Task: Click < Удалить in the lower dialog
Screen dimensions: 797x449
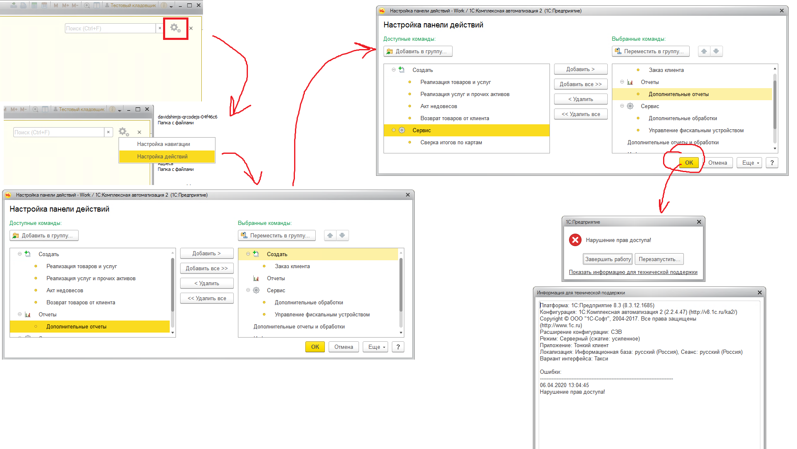Action: pyautogui.click(x=207, y=283)
